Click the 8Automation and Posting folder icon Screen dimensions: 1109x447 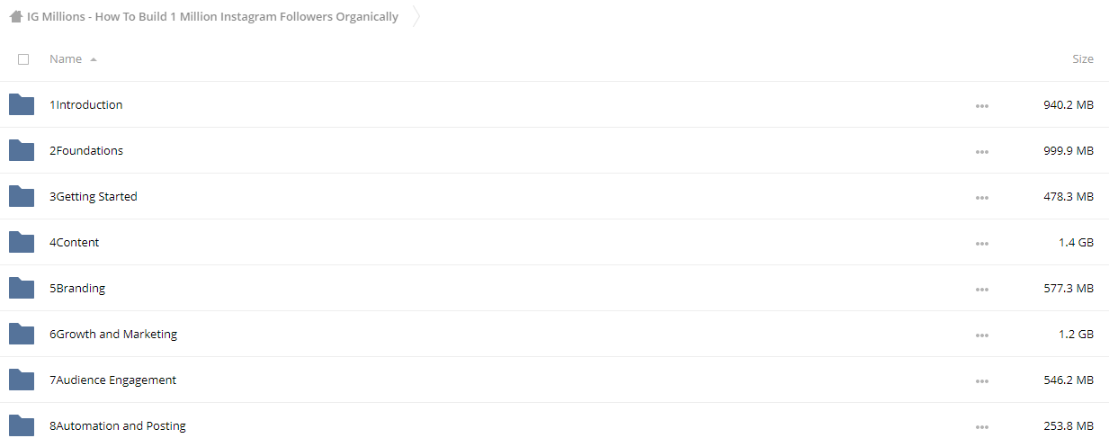click(22, 425)
